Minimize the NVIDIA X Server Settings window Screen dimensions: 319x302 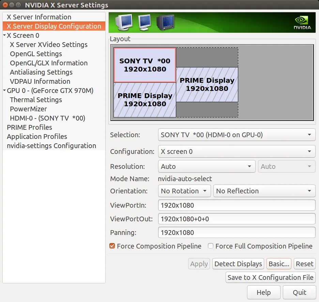click(12, 5)
